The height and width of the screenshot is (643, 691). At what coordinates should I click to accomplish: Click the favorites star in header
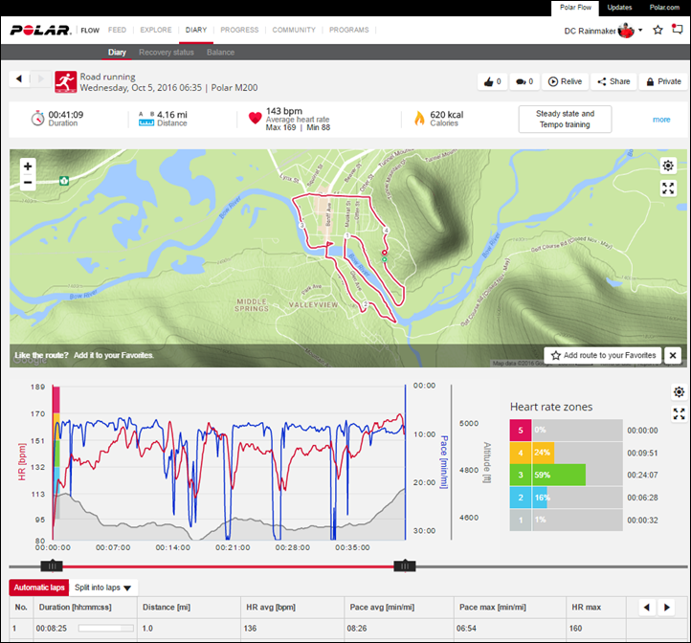point(658,30)
